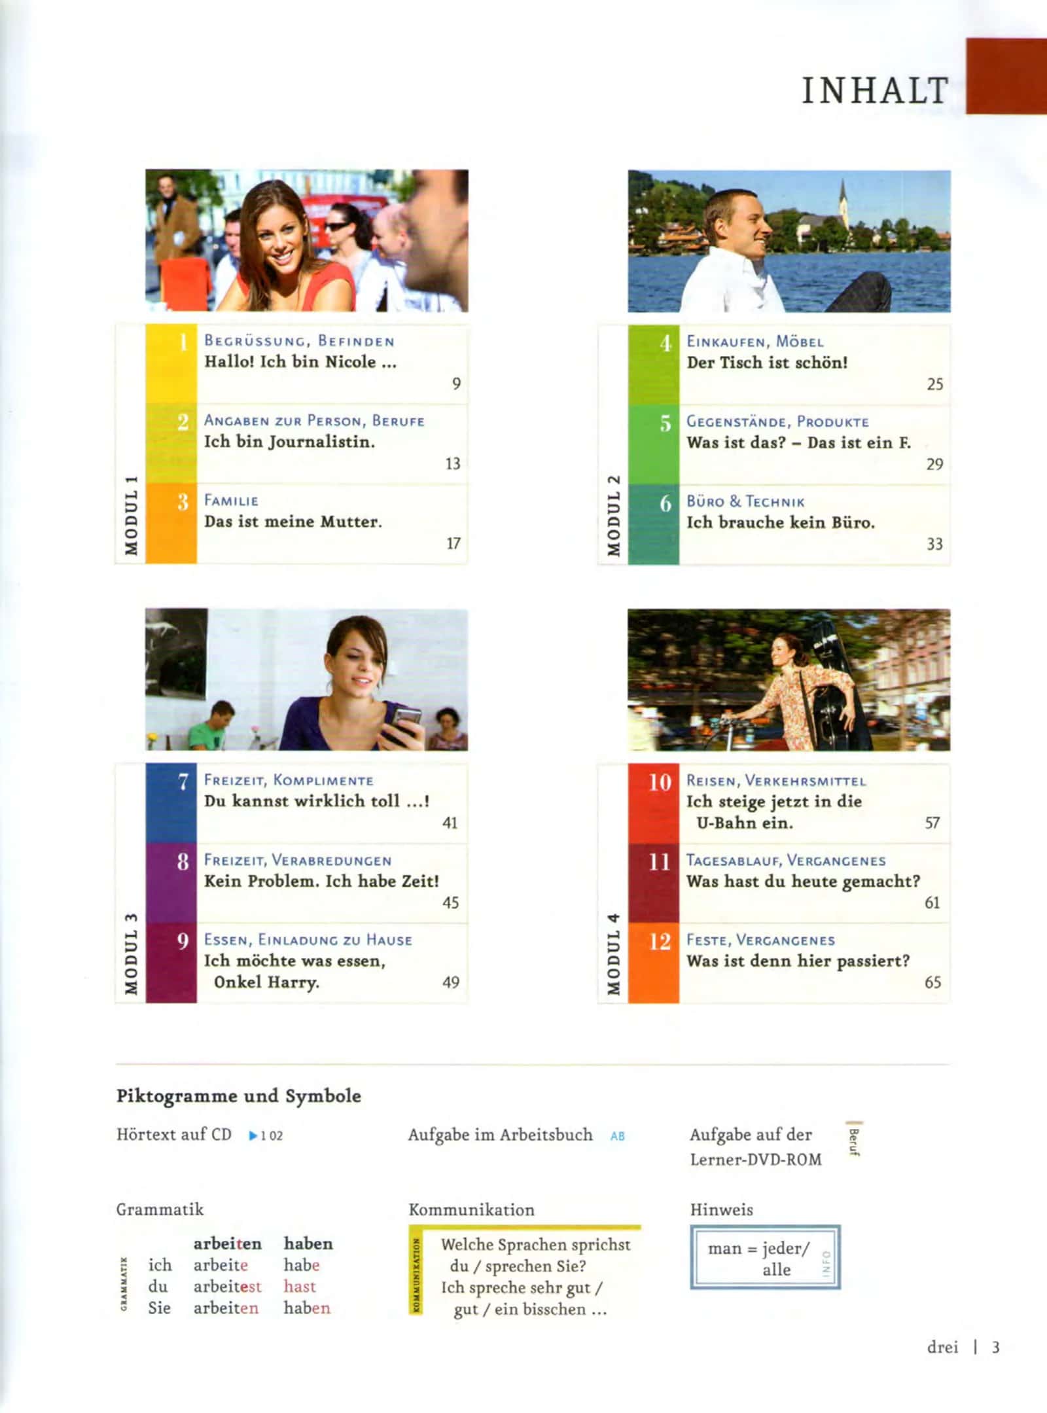The image size is (1047, 1413).
Task: Click the vertical Beruf DVD-ROM symbol
Action: coord(853,1139)
